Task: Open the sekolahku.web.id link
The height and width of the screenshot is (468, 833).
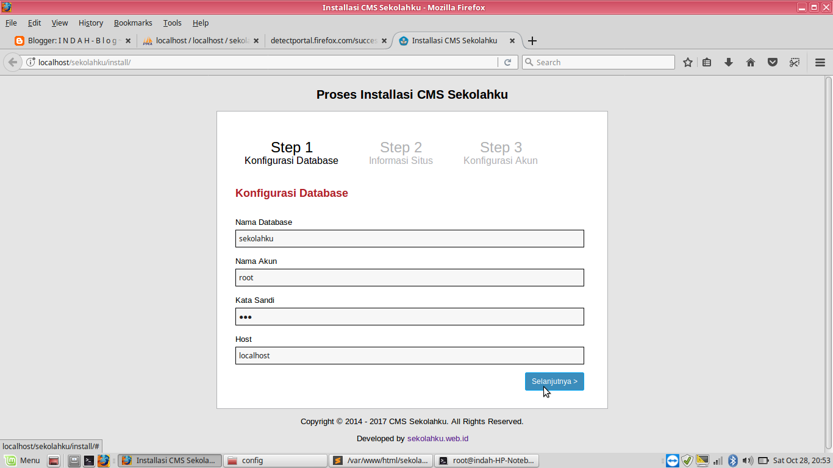Action: click(438, 438)
